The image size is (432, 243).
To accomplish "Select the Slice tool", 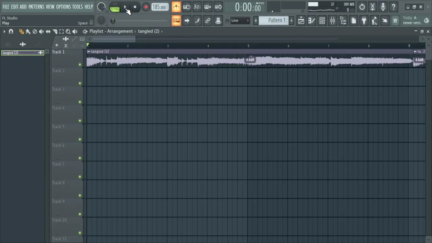I will click(x=55, y=31).
